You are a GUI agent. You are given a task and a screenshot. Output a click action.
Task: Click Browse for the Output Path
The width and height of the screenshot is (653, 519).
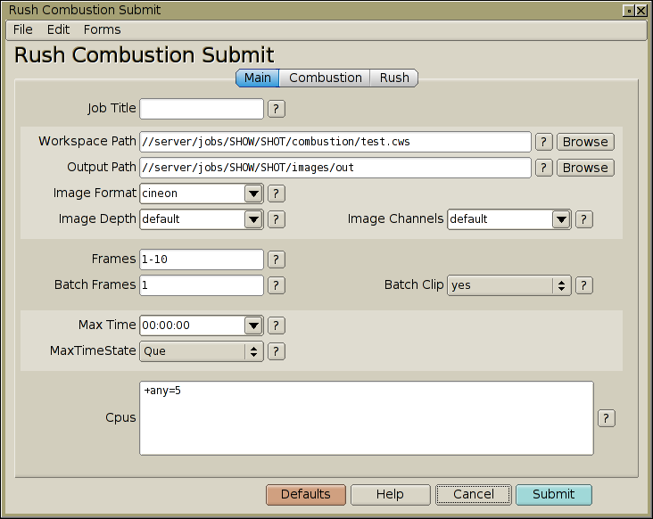[585, 168]
